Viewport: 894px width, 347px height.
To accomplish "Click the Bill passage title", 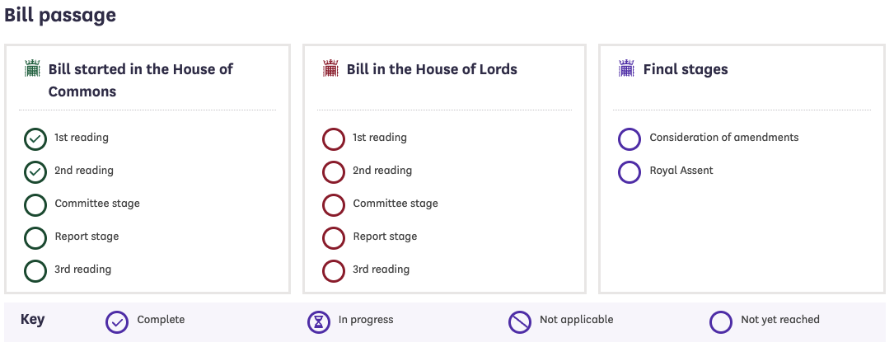I will 60,15.
